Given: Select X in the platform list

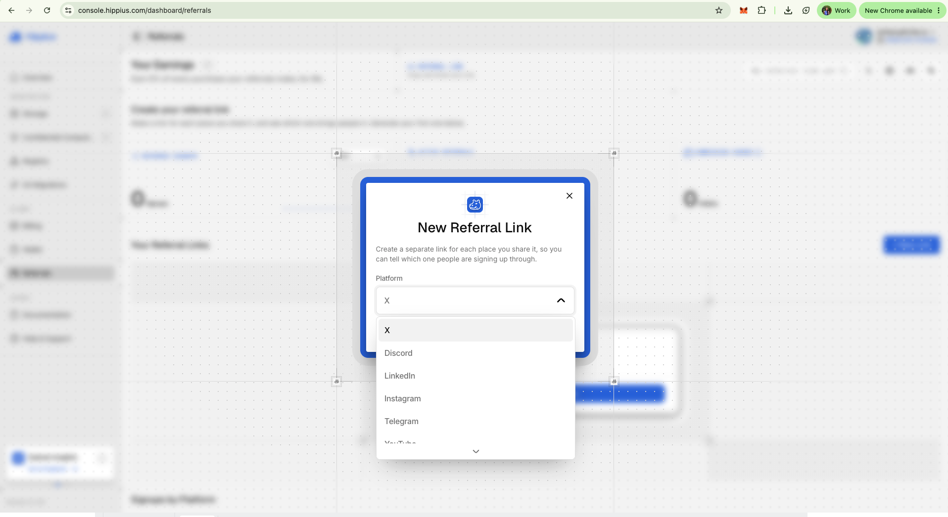Looking at the screenshot, I should point(475,330).
